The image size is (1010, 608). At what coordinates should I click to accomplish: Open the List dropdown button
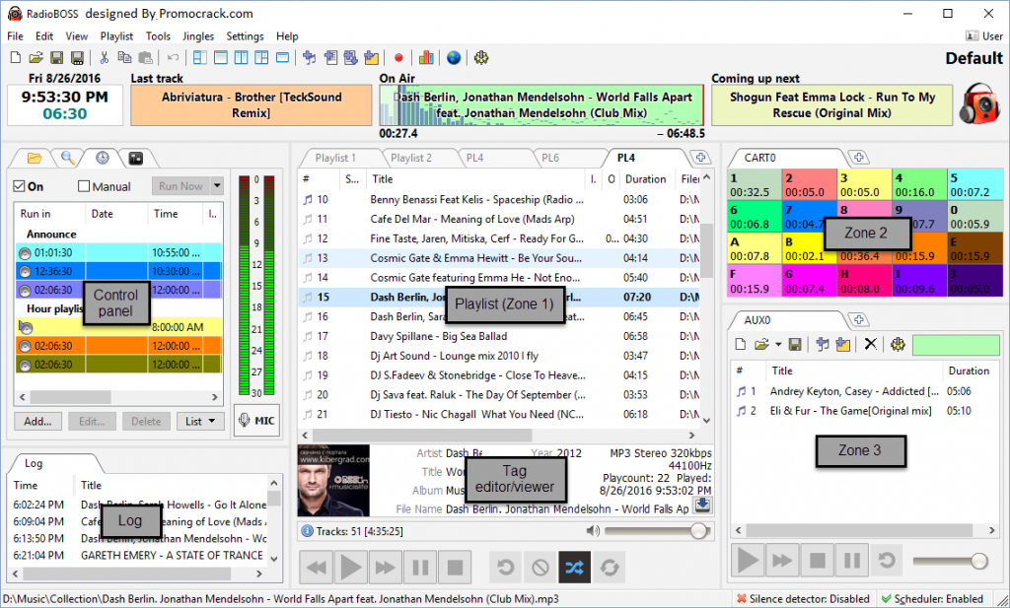click(x=200, y=422)
